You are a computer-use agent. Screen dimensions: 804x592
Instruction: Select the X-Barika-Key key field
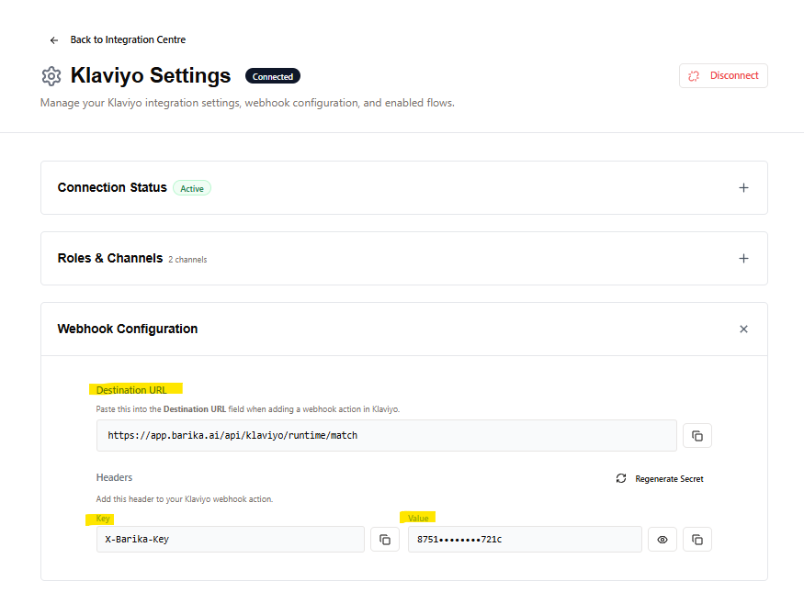(230, 540)
